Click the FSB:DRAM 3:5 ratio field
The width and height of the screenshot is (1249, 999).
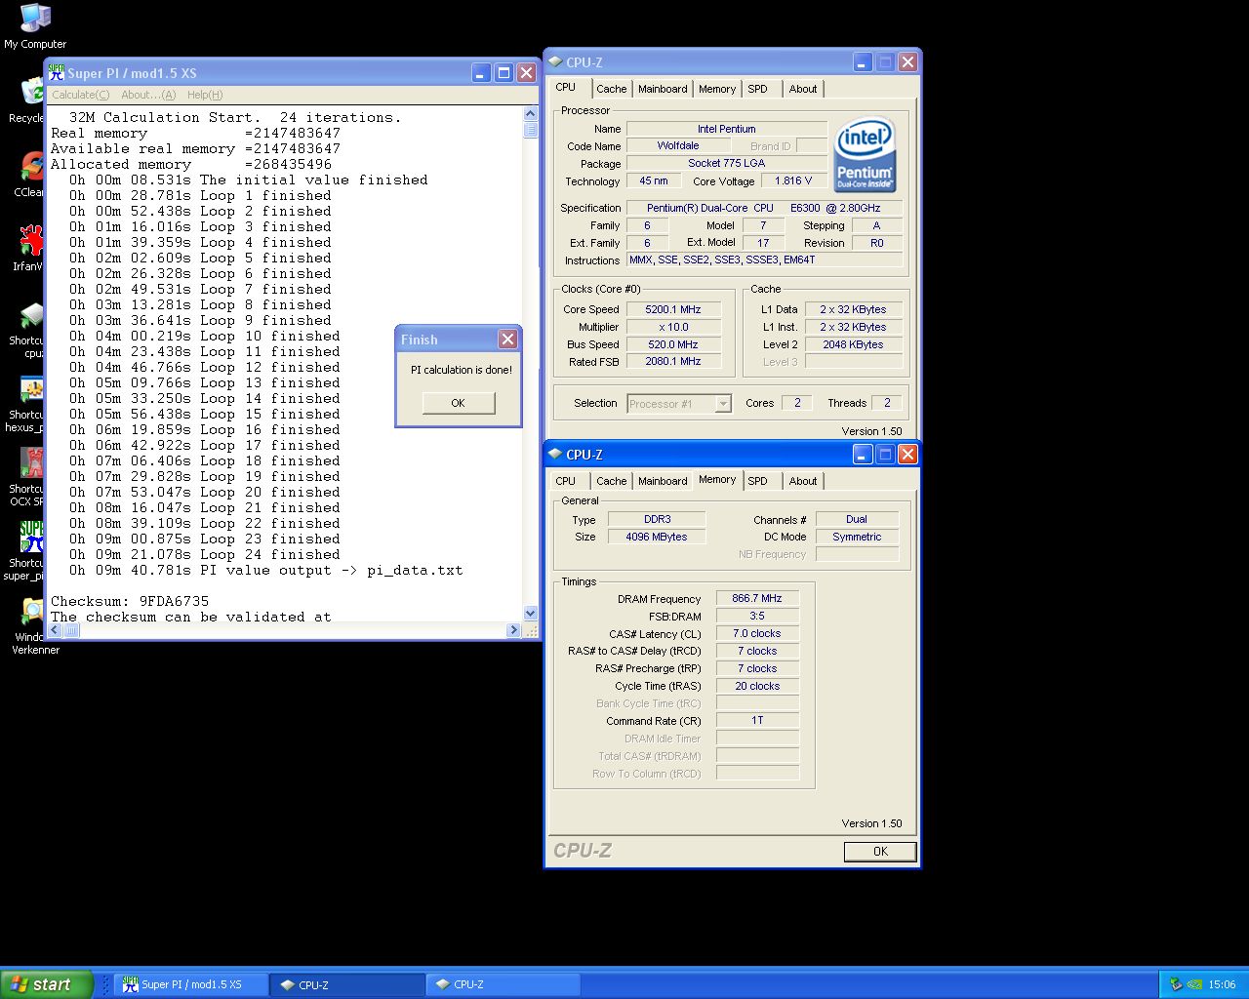point(757,616)
